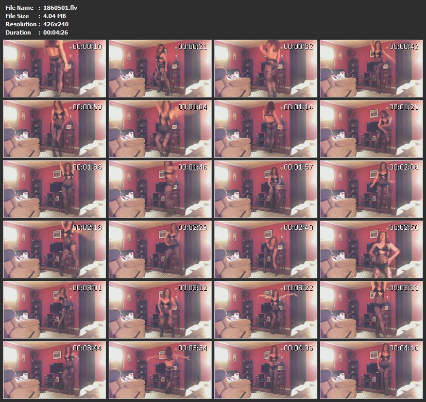
Task: Open the thumbnail at 00:00:42
Action: [x=371, y=69]
